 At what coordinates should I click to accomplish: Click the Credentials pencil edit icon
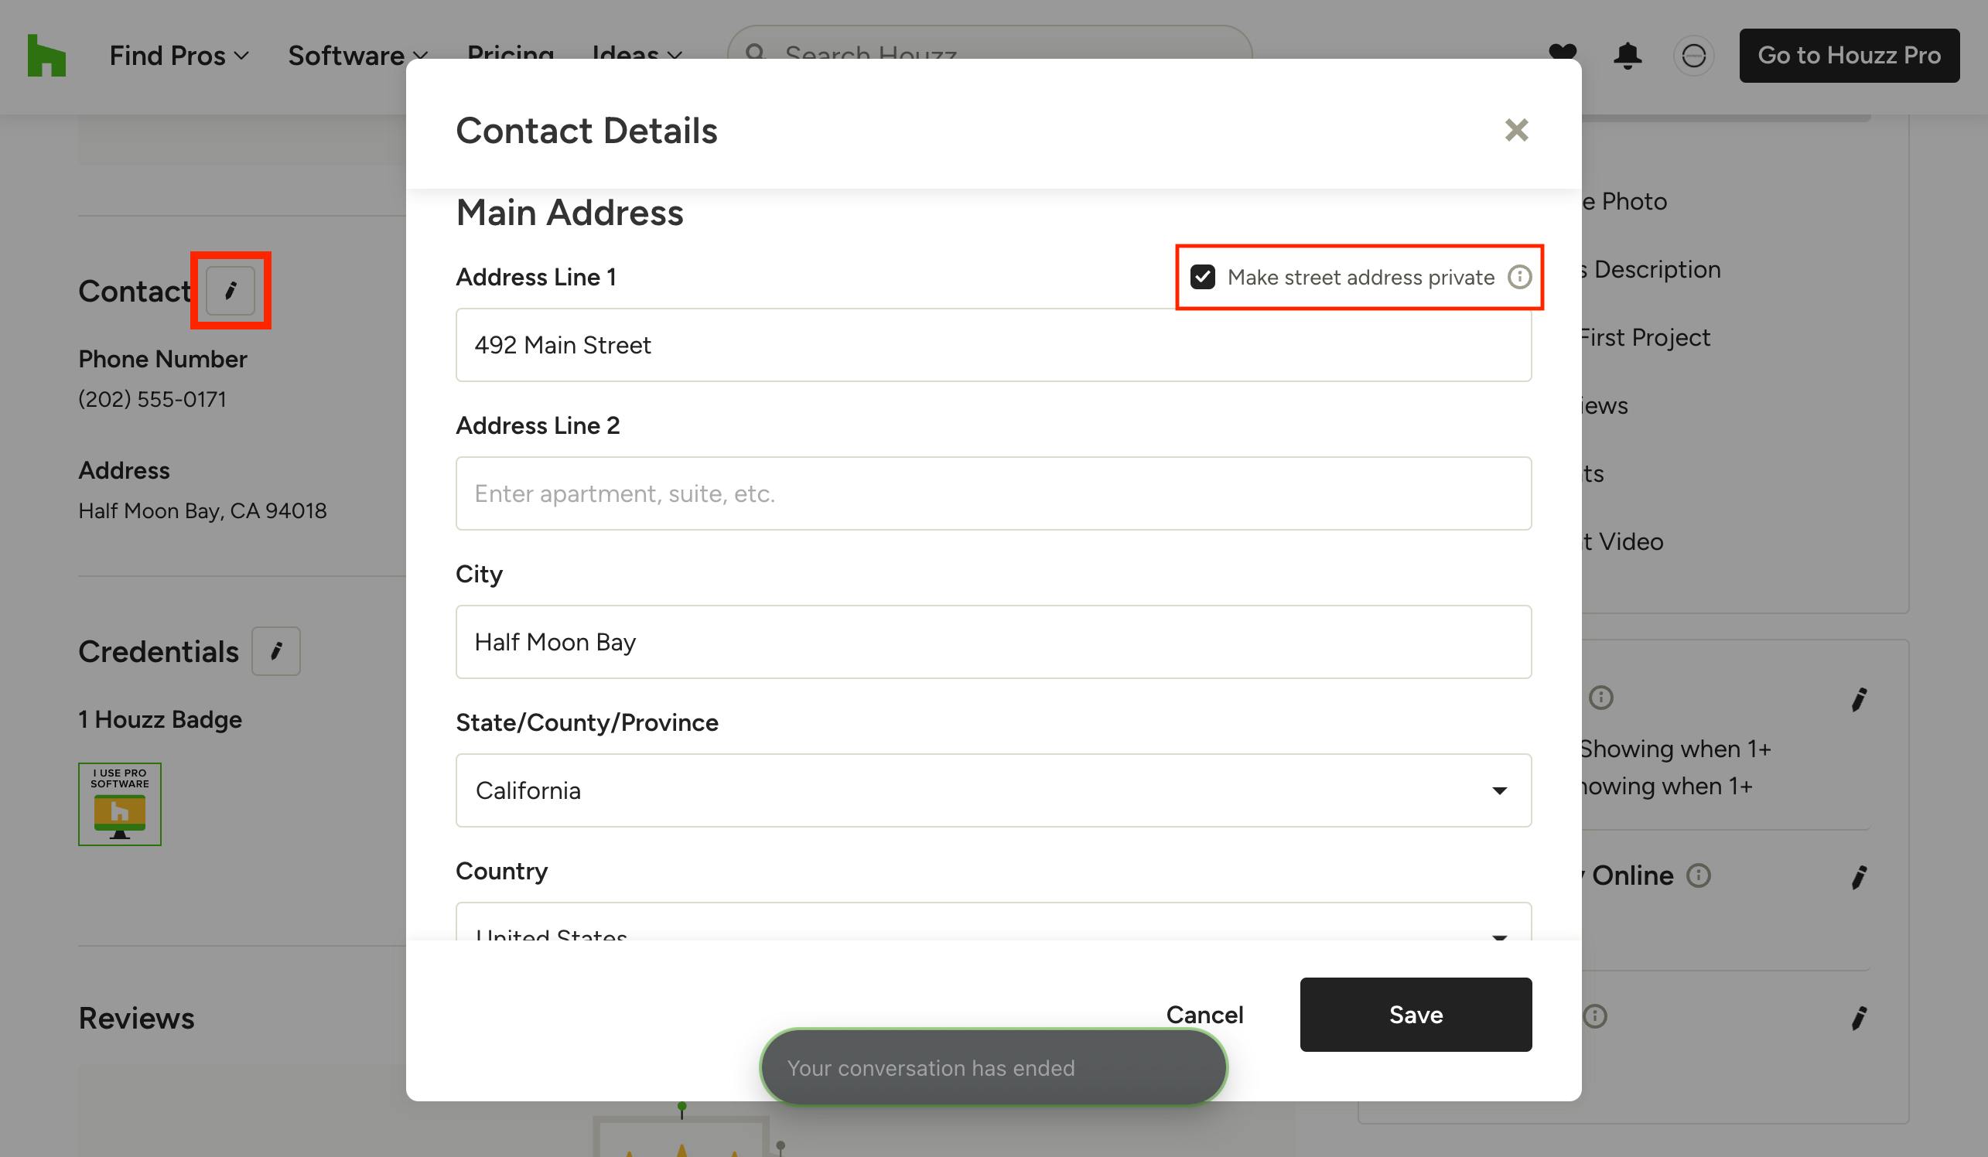(276, 651)
